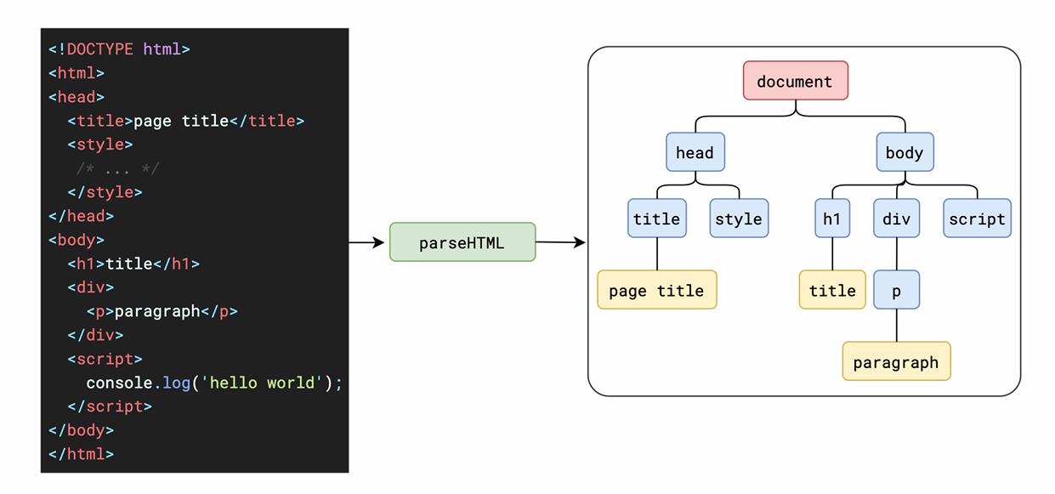Select the yellow 'paragraph' text node
Screen dimensions: 1055x494
coord(896,361)
